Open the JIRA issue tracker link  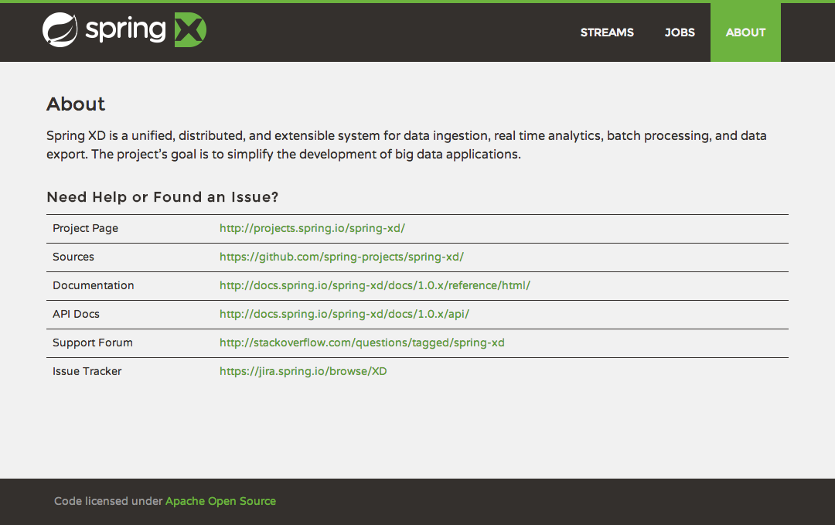pyautogui.click(x=303, y=372)
